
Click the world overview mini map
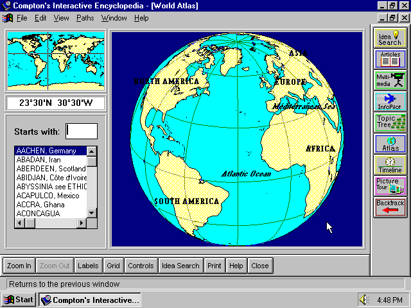[x=56, y=61]
